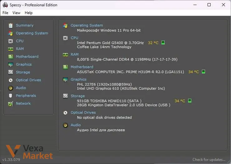Image resolution: width=231 pixels, height=164 pixels.
Task: Click the CPU temperature value 32 °C
Action: click(153, 43)
